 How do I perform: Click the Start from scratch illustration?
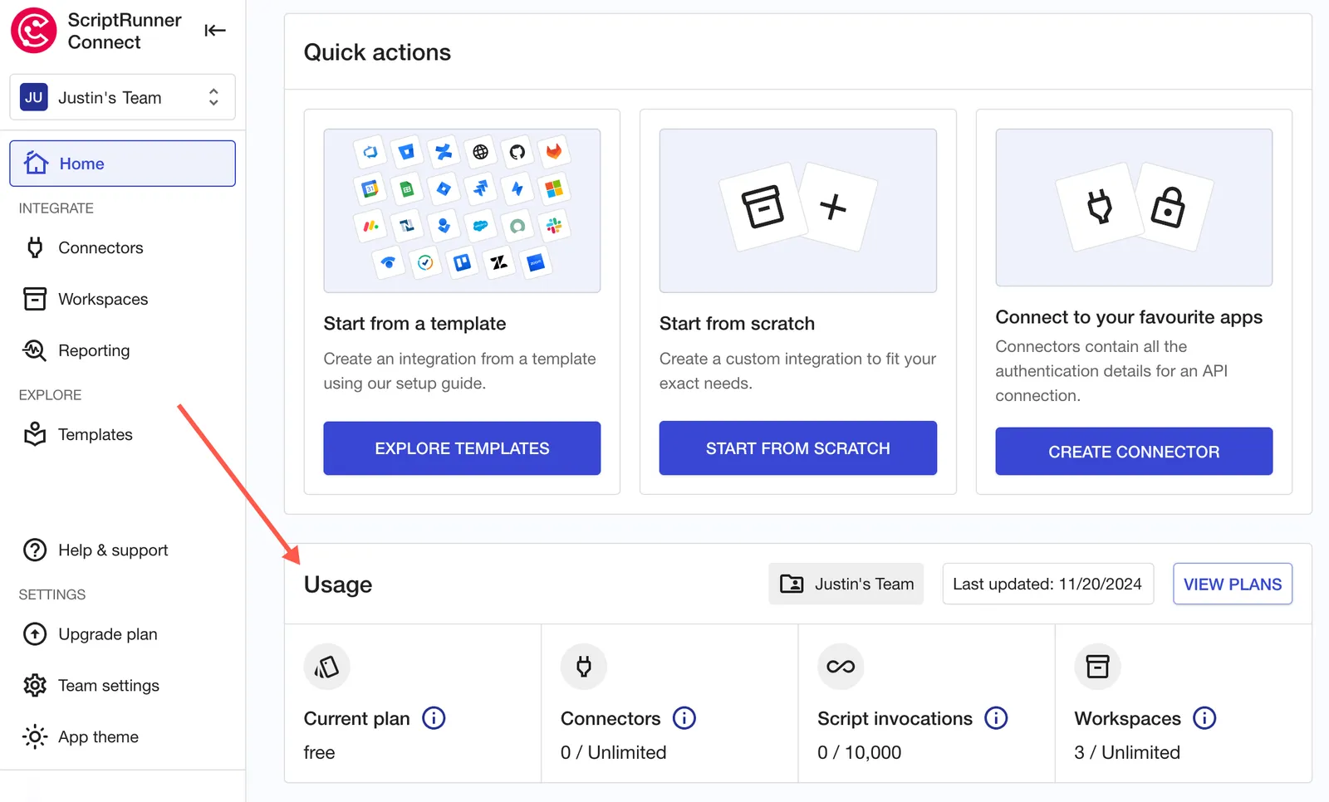click(x=797, y=210)
